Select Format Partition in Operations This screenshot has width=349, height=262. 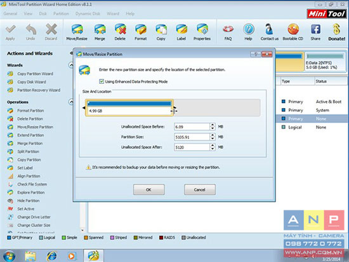click(x=30, y=111)
